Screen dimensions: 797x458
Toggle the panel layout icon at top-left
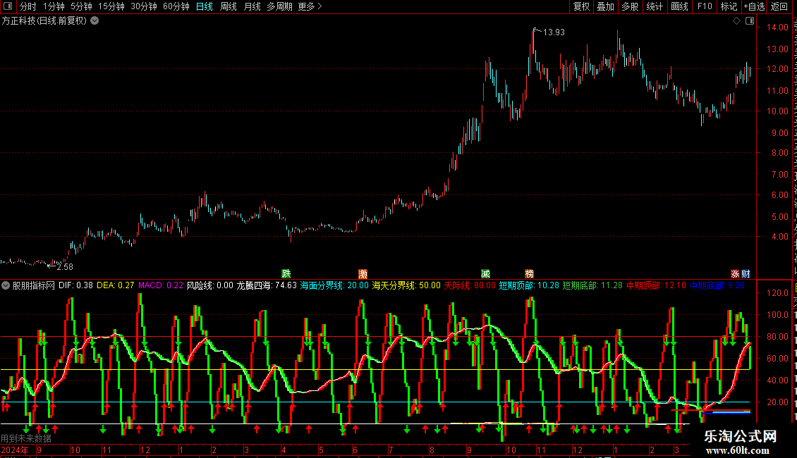(x=8, y=6)
